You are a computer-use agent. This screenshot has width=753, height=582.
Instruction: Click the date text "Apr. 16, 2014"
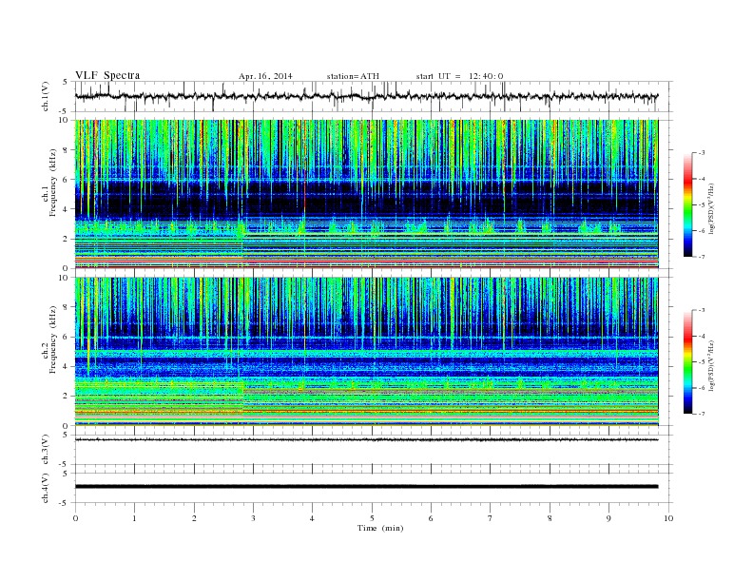pos(265,76)
